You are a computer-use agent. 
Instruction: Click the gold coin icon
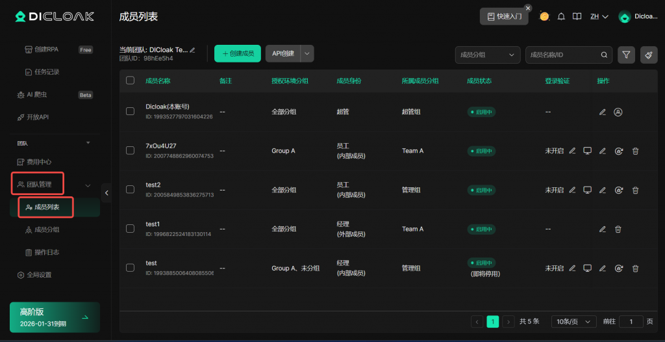(x=544, y=17)
